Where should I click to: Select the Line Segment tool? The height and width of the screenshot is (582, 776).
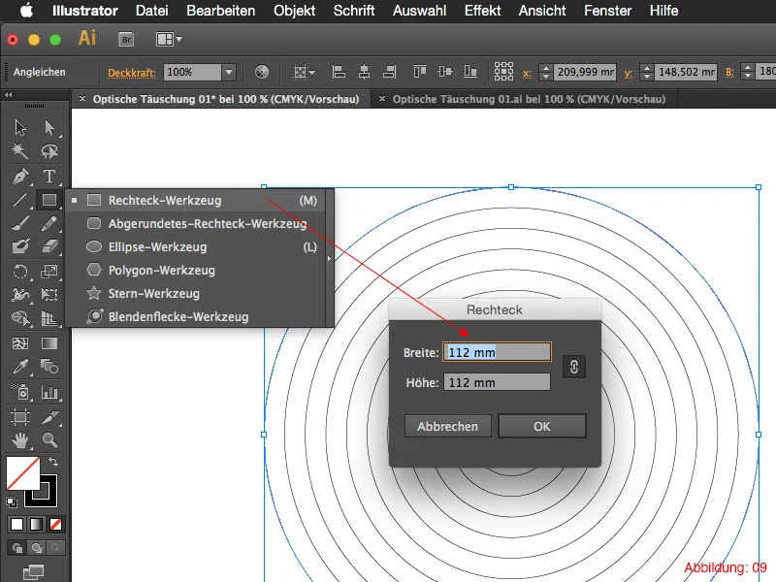click(20, 200)
